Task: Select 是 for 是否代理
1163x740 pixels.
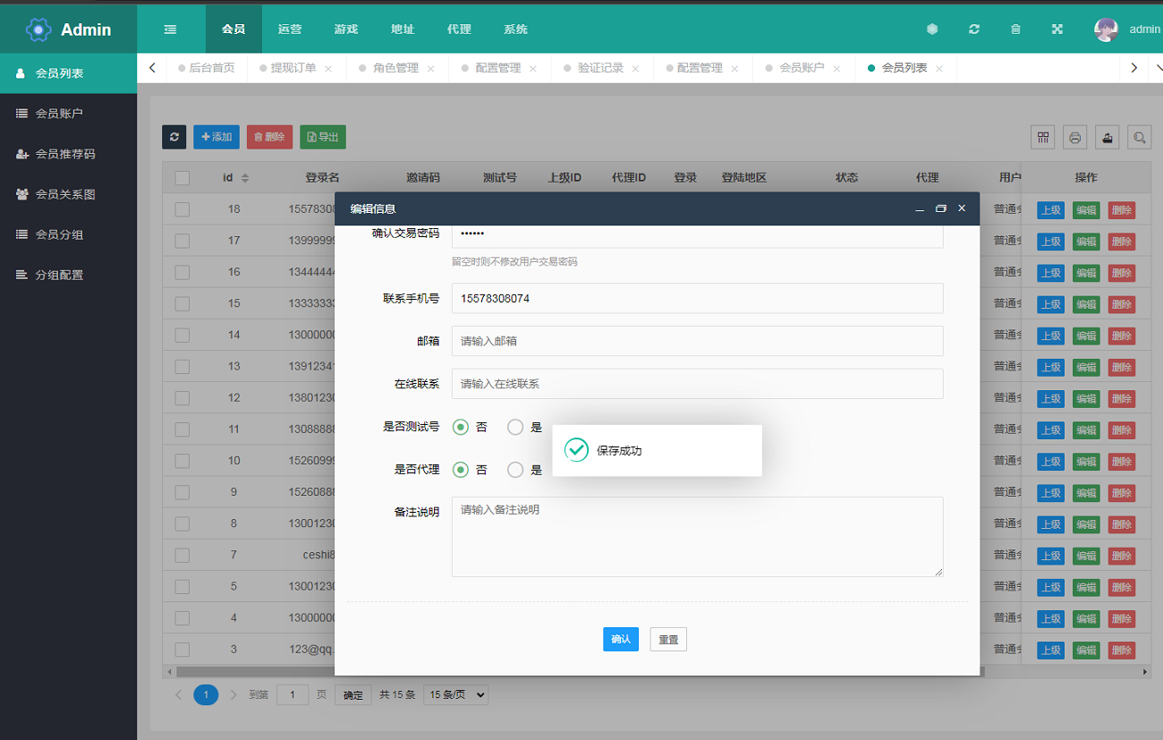Action: [x=515, y=470]
